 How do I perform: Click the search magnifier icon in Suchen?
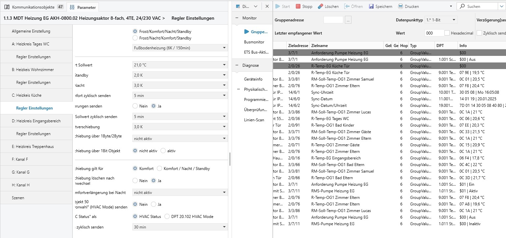point(463,6)
